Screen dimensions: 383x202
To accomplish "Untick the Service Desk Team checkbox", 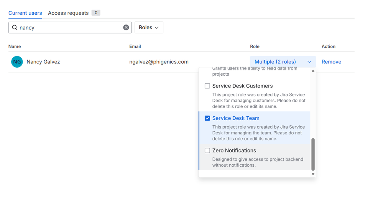I will 207,118.
